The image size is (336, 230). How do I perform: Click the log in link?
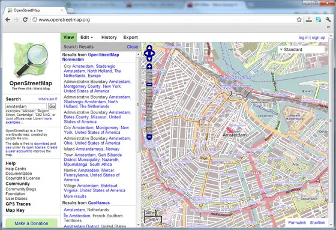tap(304, 38)
